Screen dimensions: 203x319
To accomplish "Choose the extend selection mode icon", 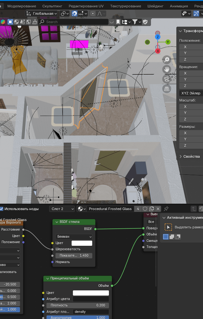I will pyautogui.click(x=172, y=237).
